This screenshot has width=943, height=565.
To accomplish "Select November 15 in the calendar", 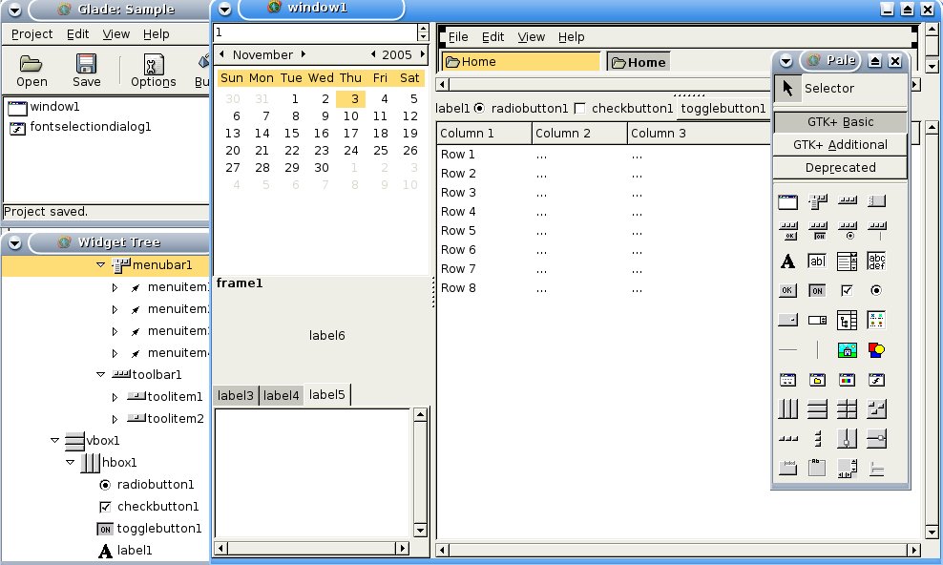I will [292, 134].
